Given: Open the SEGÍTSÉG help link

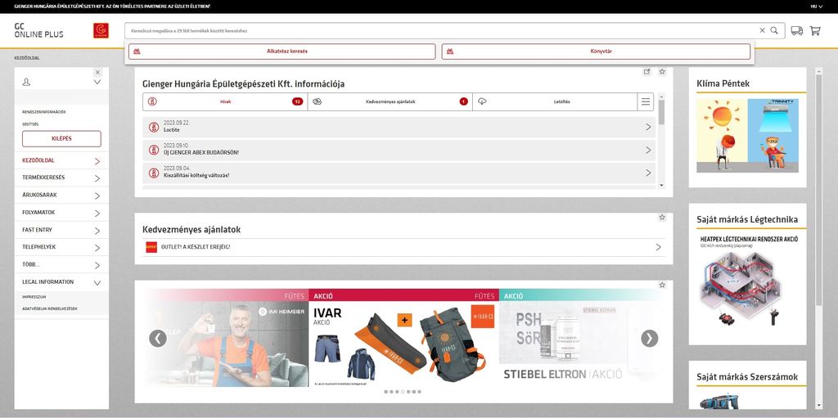Looking at the screenshot, I should [x=30, y=124].
